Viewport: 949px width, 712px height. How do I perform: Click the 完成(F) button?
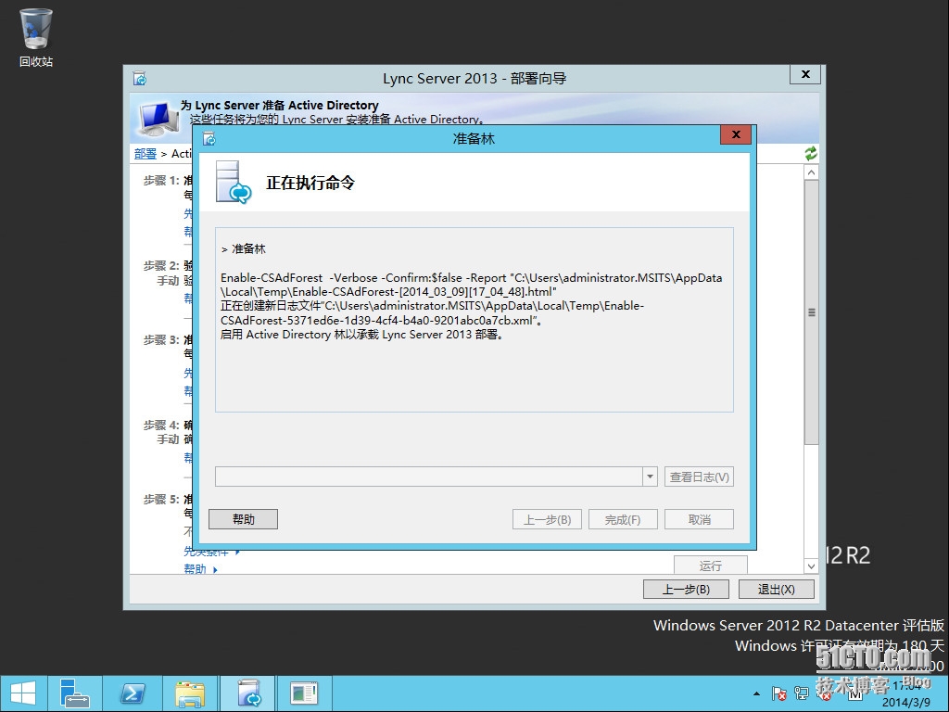[623, 519]
